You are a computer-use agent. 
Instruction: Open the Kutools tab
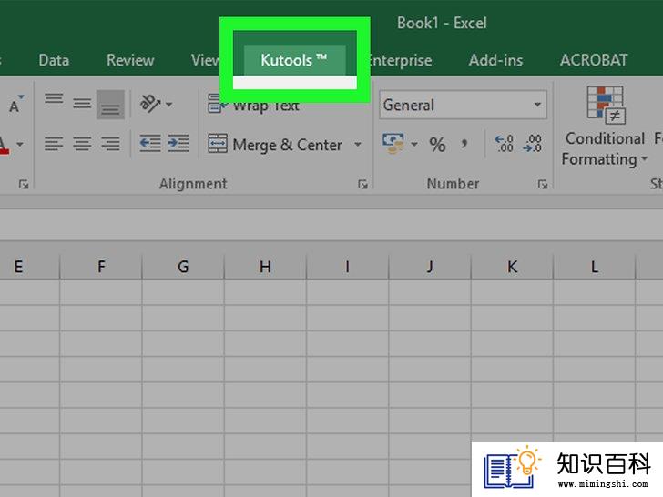click(294, 60)
